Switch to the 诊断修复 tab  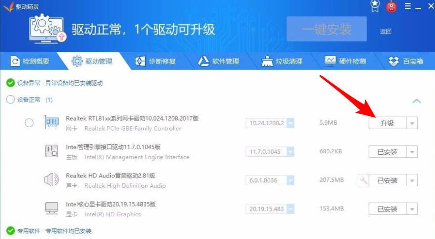coord(155,61)
